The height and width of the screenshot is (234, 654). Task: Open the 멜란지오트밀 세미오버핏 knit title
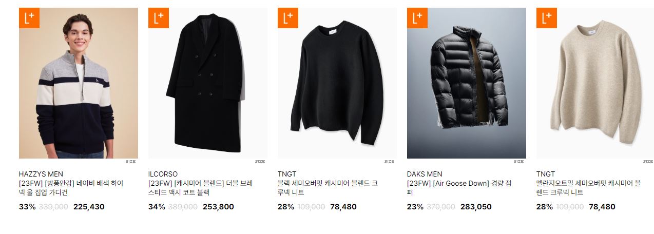pos(589,188)
